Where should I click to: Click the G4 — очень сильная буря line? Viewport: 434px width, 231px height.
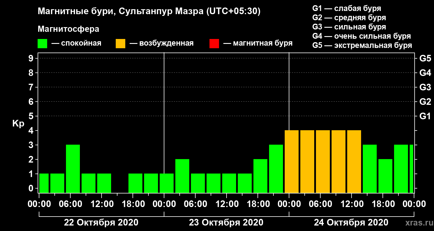click(361, 36)
